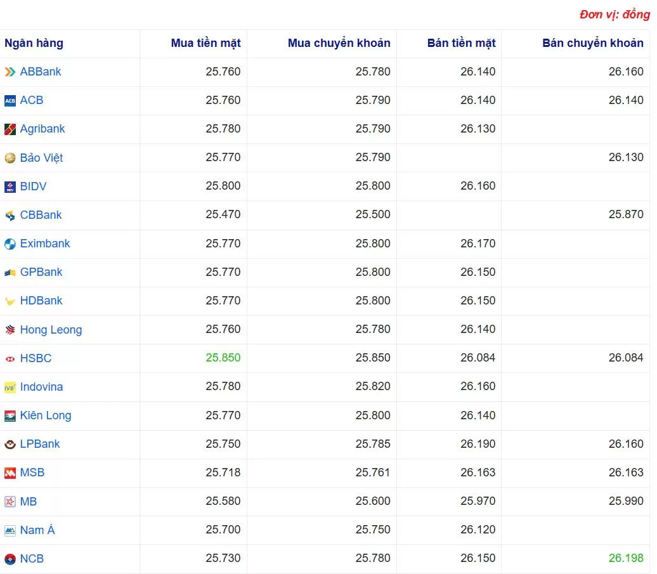Screen dimensions: 657x574
Task: Open the Bảo Việt link
Action: tap(41, 157)
